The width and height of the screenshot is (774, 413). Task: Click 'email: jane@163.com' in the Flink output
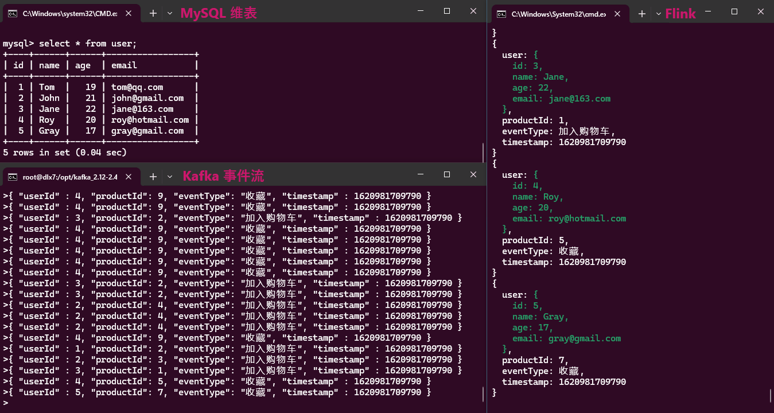click(562, 99)
